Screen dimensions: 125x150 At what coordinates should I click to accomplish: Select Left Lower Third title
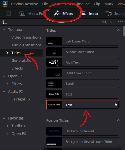82,41
